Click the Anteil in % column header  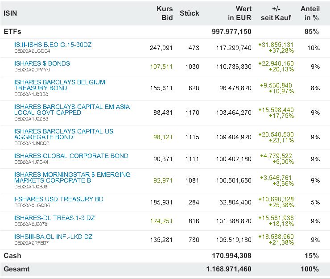pyautogui.click(x=310, y=13)
